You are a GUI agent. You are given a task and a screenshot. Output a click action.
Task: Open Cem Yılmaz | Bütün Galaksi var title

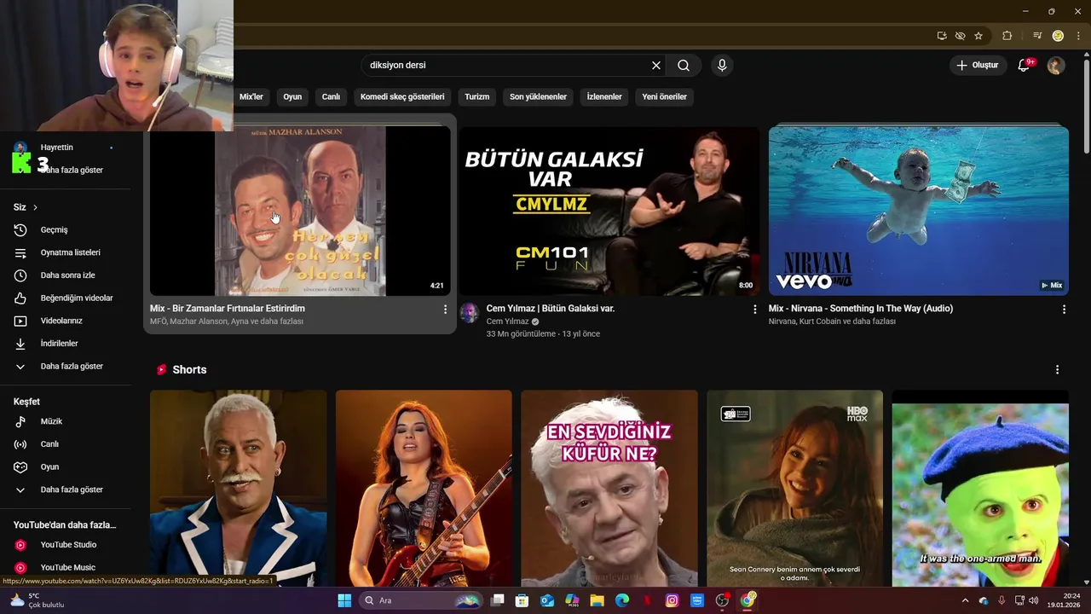(x=551, y=309)
